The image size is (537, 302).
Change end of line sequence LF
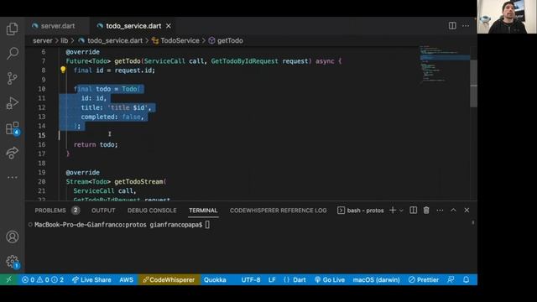tap(272, 279)
